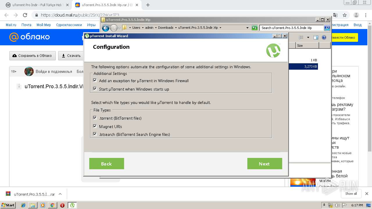Viewport: 372px width, 209px height.
Task: Toggle .btsearch file type checkbox
Action: click(95, 134)
